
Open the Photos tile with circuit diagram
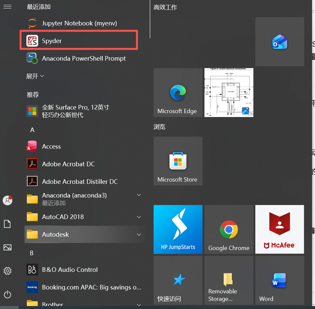tap(229, 93)
